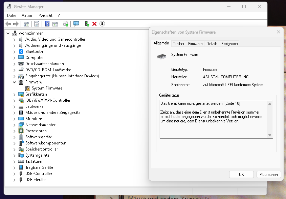Click the Back arrow toolbar icon

point(8,24)
